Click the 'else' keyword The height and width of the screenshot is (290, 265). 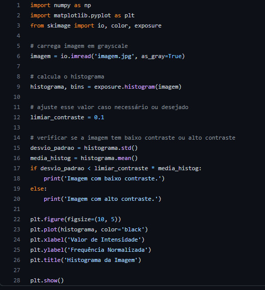pyautogui.click(x=37, y=189)
